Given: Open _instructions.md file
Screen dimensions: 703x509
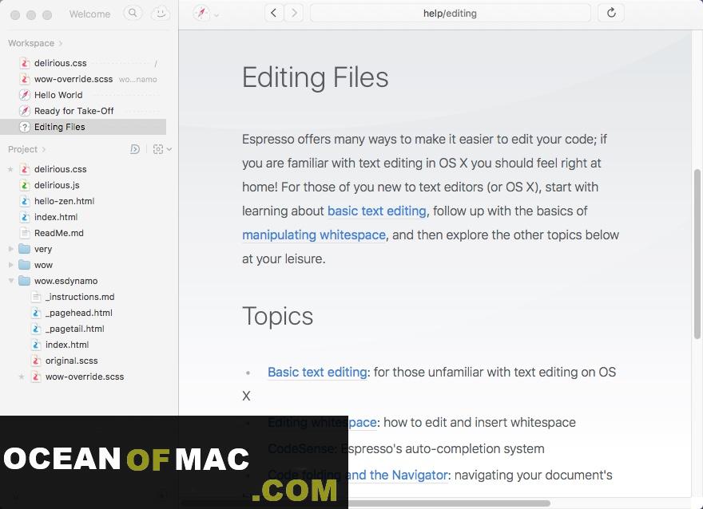Looking at the screenshot, I should [80, 297].
